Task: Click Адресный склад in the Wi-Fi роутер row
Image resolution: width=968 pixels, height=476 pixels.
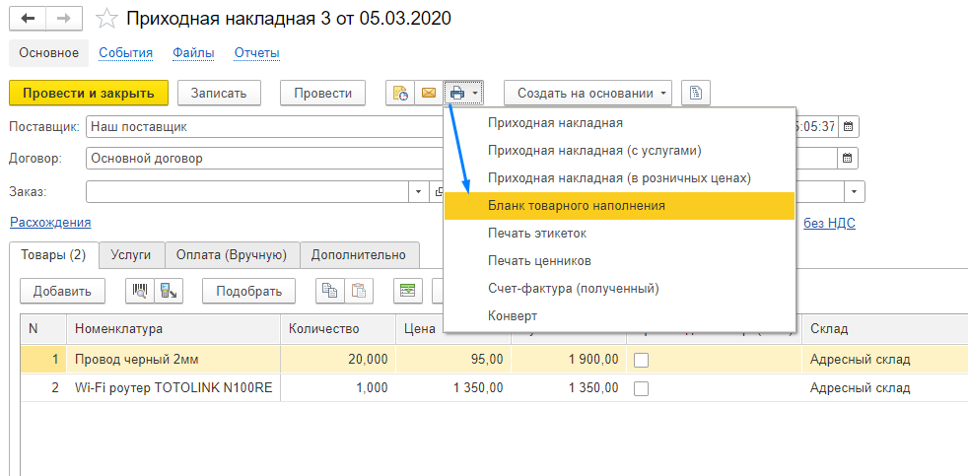Action: [x=860, y=387]
